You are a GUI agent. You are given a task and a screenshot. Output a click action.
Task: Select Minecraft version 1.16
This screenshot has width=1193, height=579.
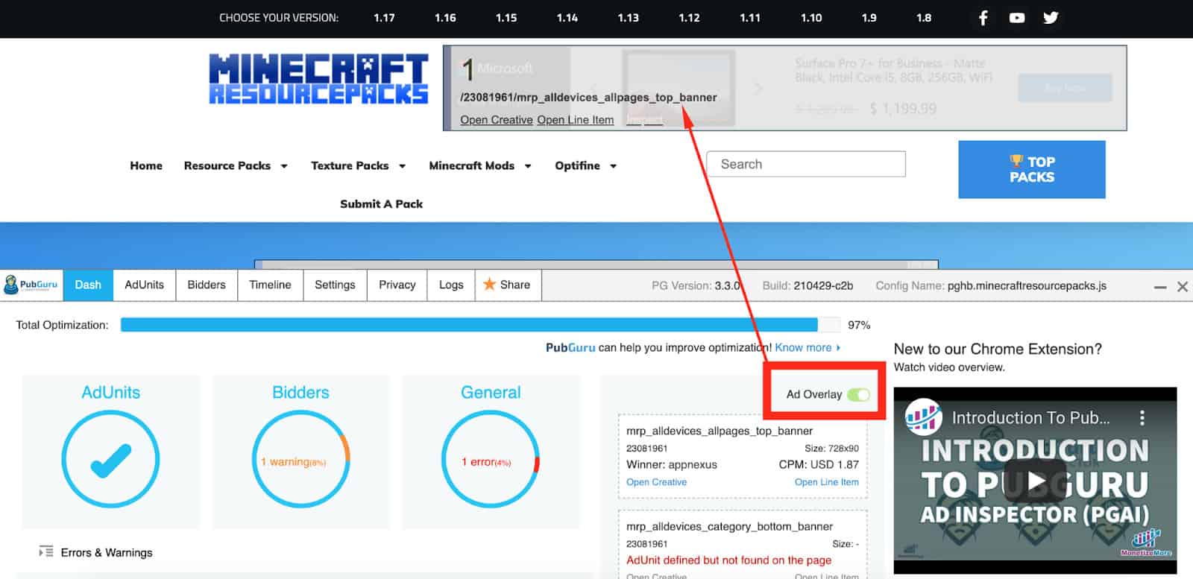[x=445, y=18]
